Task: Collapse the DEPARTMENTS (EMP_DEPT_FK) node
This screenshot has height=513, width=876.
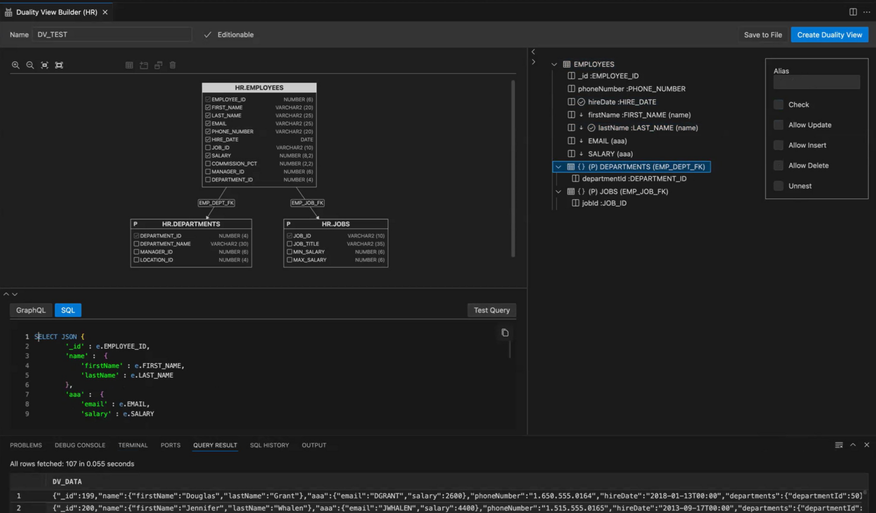Action: [x=558, y=167]
